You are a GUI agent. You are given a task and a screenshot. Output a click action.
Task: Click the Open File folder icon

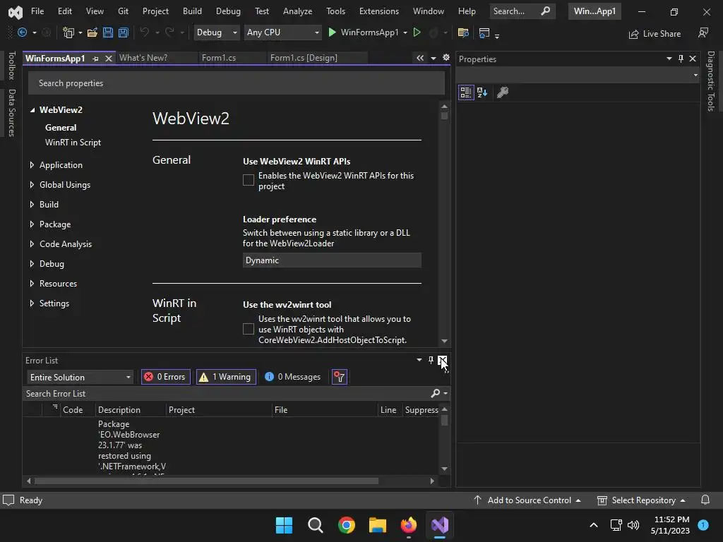(92, 32)
